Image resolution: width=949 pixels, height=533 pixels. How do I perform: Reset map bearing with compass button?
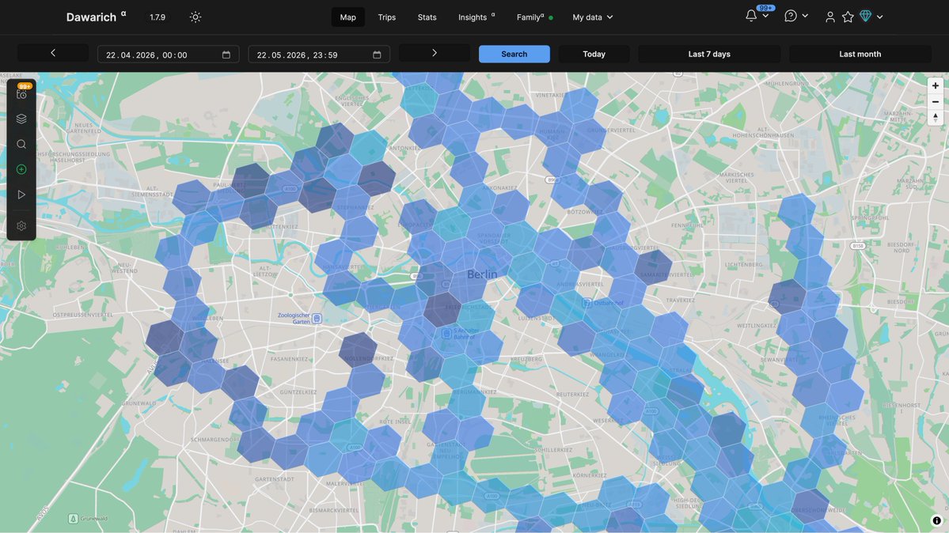click(935, 117)
